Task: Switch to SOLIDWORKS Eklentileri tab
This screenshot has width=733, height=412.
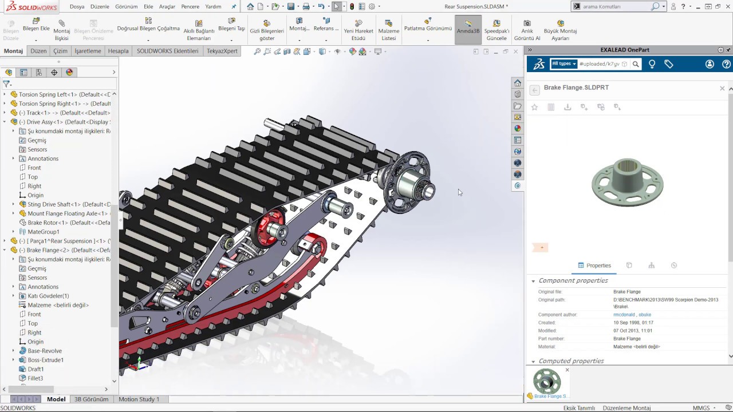Action: 167,51
